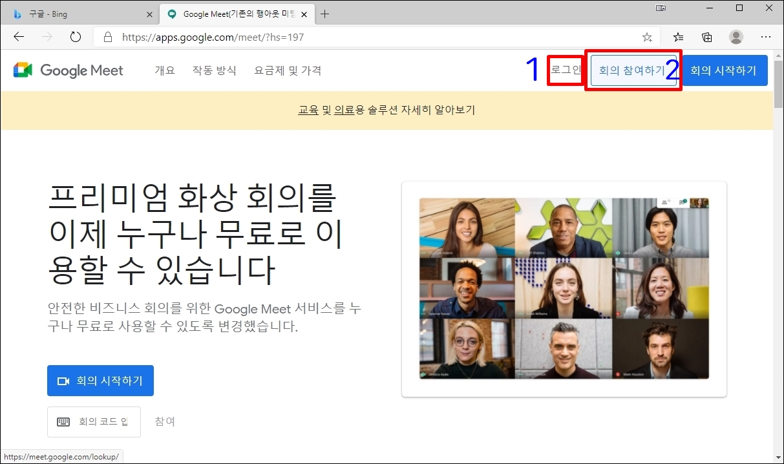The width and height of the screenshot is (784, 464).
Task: Open browser profile avatar
Action: pyautogui.click(x=736, y=37)
